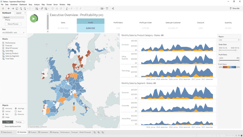
Task: Click the Profit Ratio color legend bar
Action: coord(229,67)
